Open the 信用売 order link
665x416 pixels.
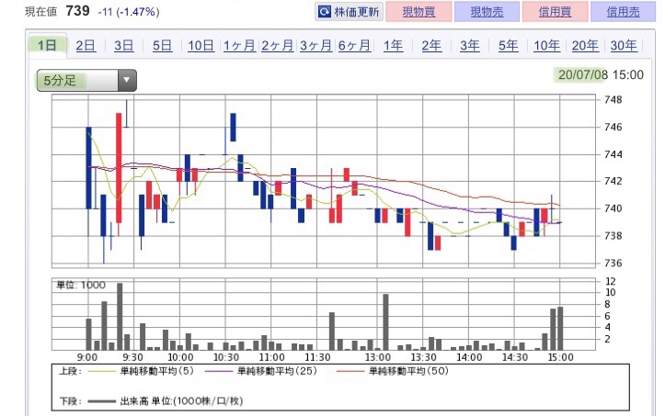coord(623,11)
